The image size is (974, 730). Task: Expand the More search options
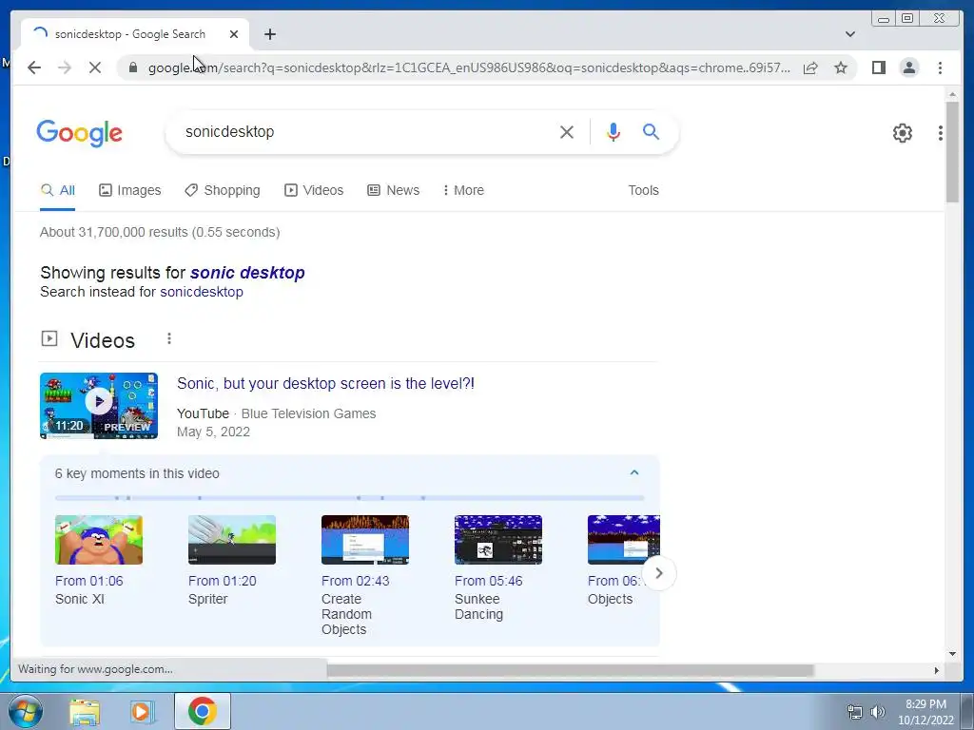463,190
